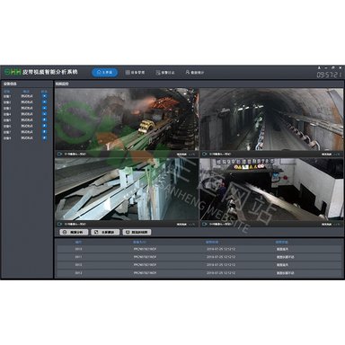Toggle the blue switch for device 6
The width and height of the screenshot is (345, 345).
44,126
